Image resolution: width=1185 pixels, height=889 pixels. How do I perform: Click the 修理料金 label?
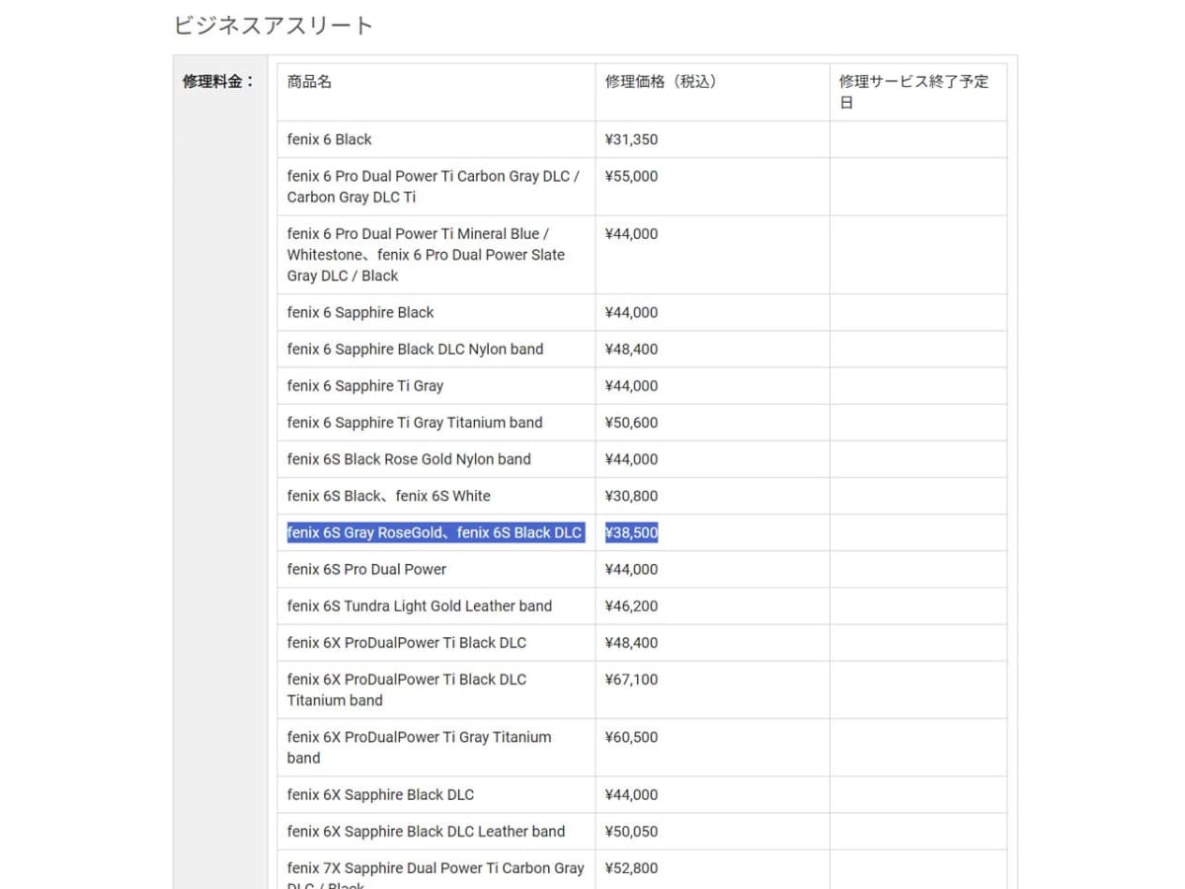click(x=218, y=82)
